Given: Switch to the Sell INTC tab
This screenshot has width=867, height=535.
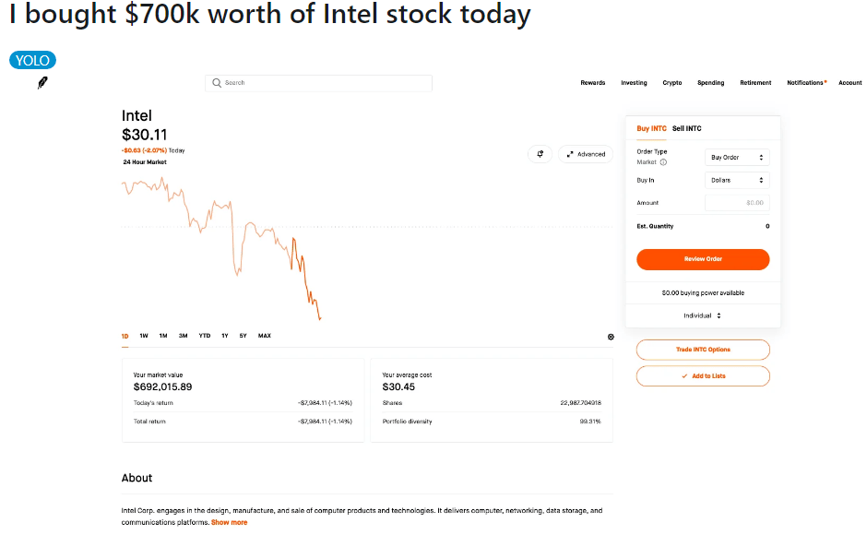Looking at the screenshot, I should [x=687, y=128].
